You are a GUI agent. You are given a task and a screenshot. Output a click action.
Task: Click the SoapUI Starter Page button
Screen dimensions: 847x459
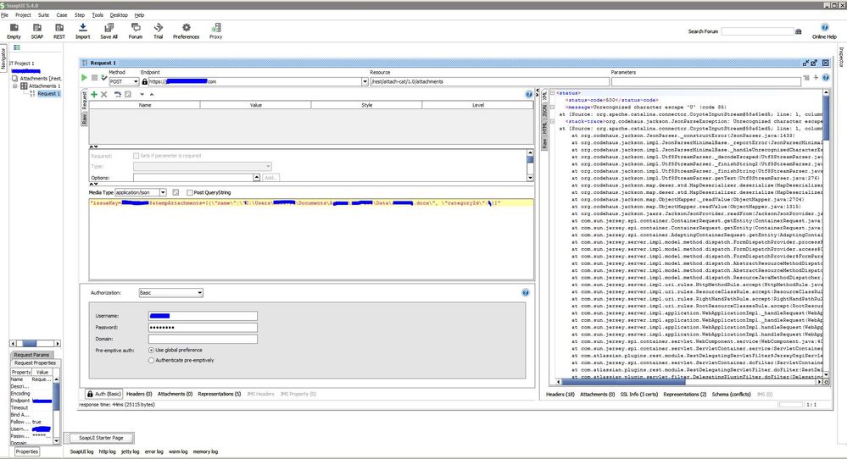pyautogui.click(x=101, y=438)
